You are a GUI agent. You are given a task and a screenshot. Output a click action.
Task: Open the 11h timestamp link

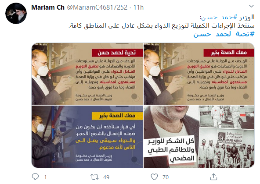(x=138, y=7)
